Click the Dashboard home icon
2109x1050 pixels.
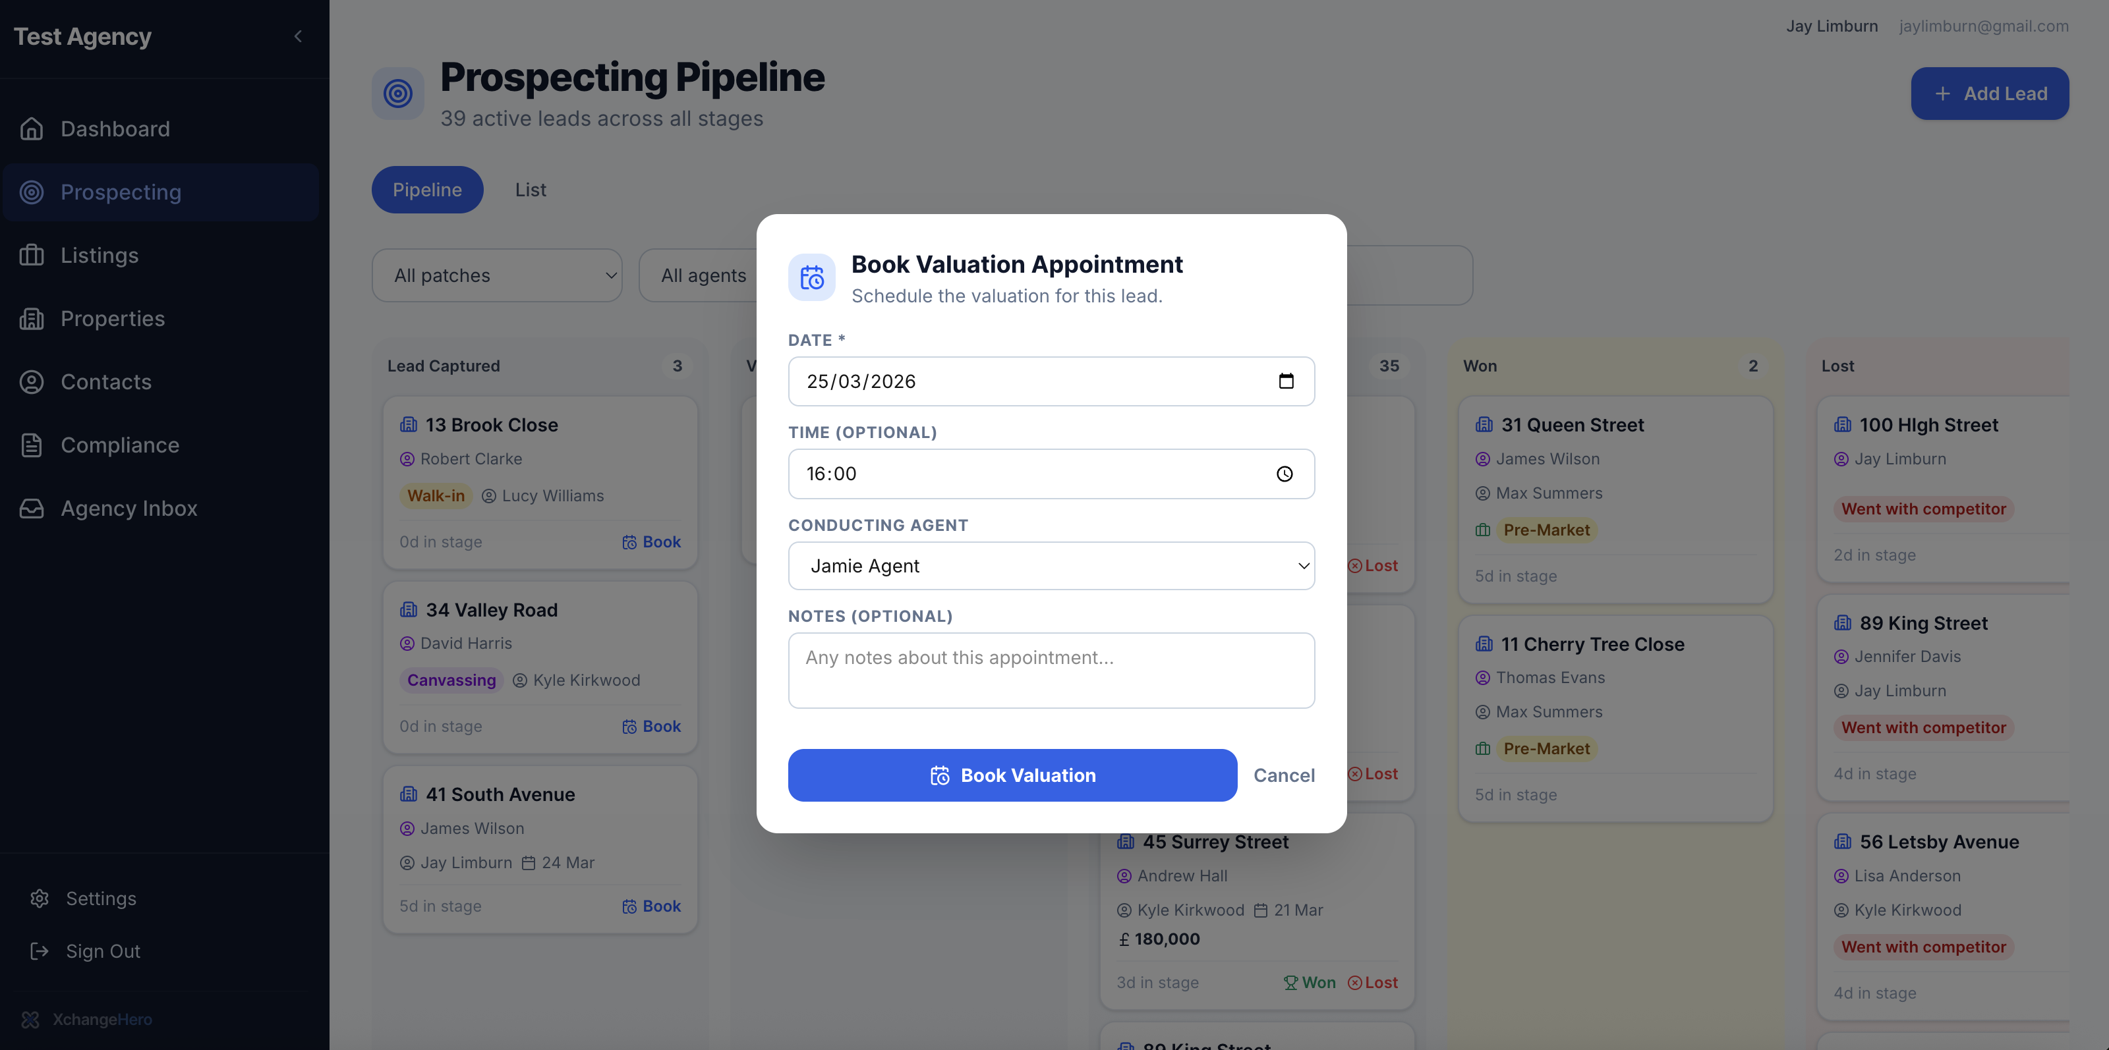[x=31, y=129]
